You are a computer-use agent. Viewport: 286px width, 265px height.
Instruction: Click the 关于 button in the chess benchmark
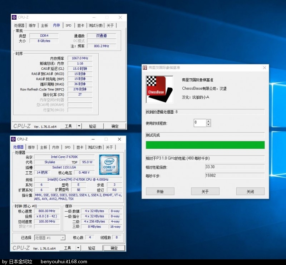(x=205, y=191)
